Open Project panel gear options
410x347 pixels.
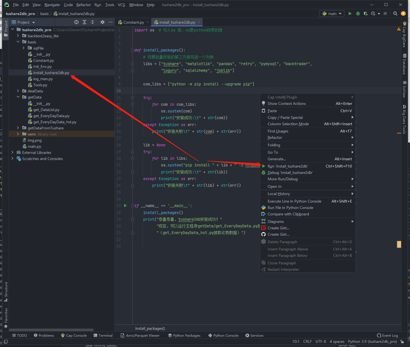102,22
